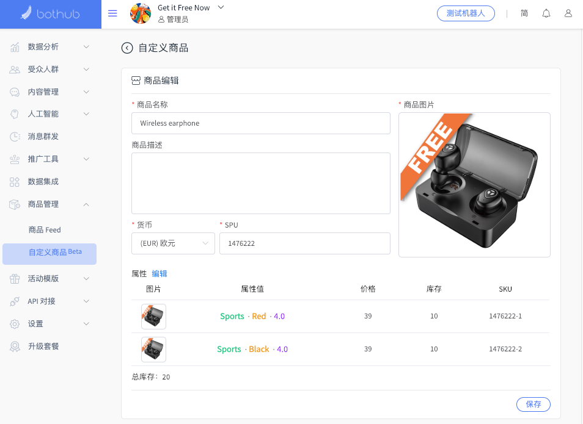
Task: Open the user profile icon
Action: click(x=568, y=13)
